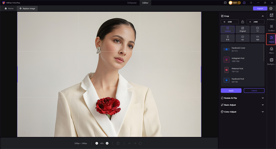This screenshot has width=276, height=149.
Task: Collapse the Crop section
Action: 263,16
